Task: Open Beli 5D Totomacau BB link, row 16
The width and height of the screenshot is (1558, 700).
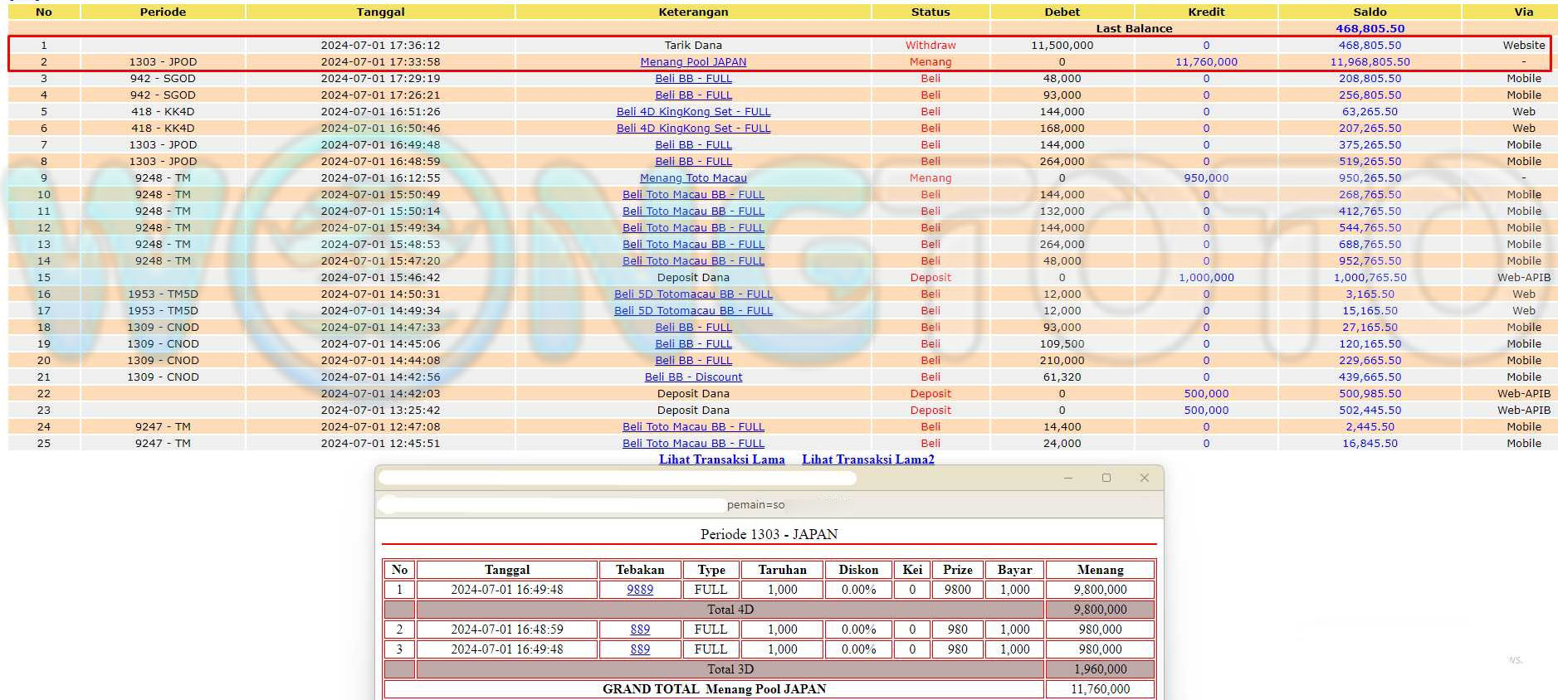Action: [x=693, y=294]
